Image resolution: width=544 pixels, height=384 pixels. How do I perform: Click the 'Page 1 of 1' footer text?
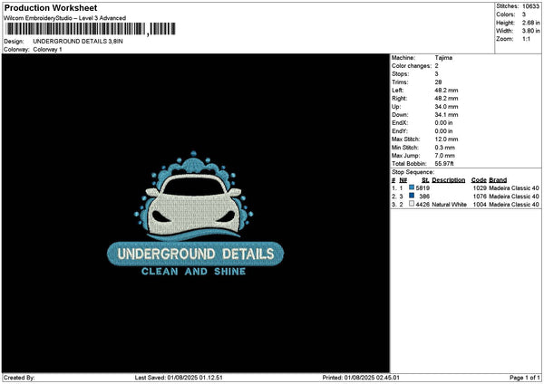pos(525,378)
